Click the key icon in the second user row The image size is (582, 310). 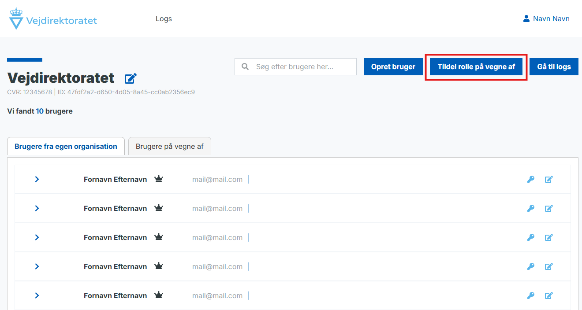531,208
